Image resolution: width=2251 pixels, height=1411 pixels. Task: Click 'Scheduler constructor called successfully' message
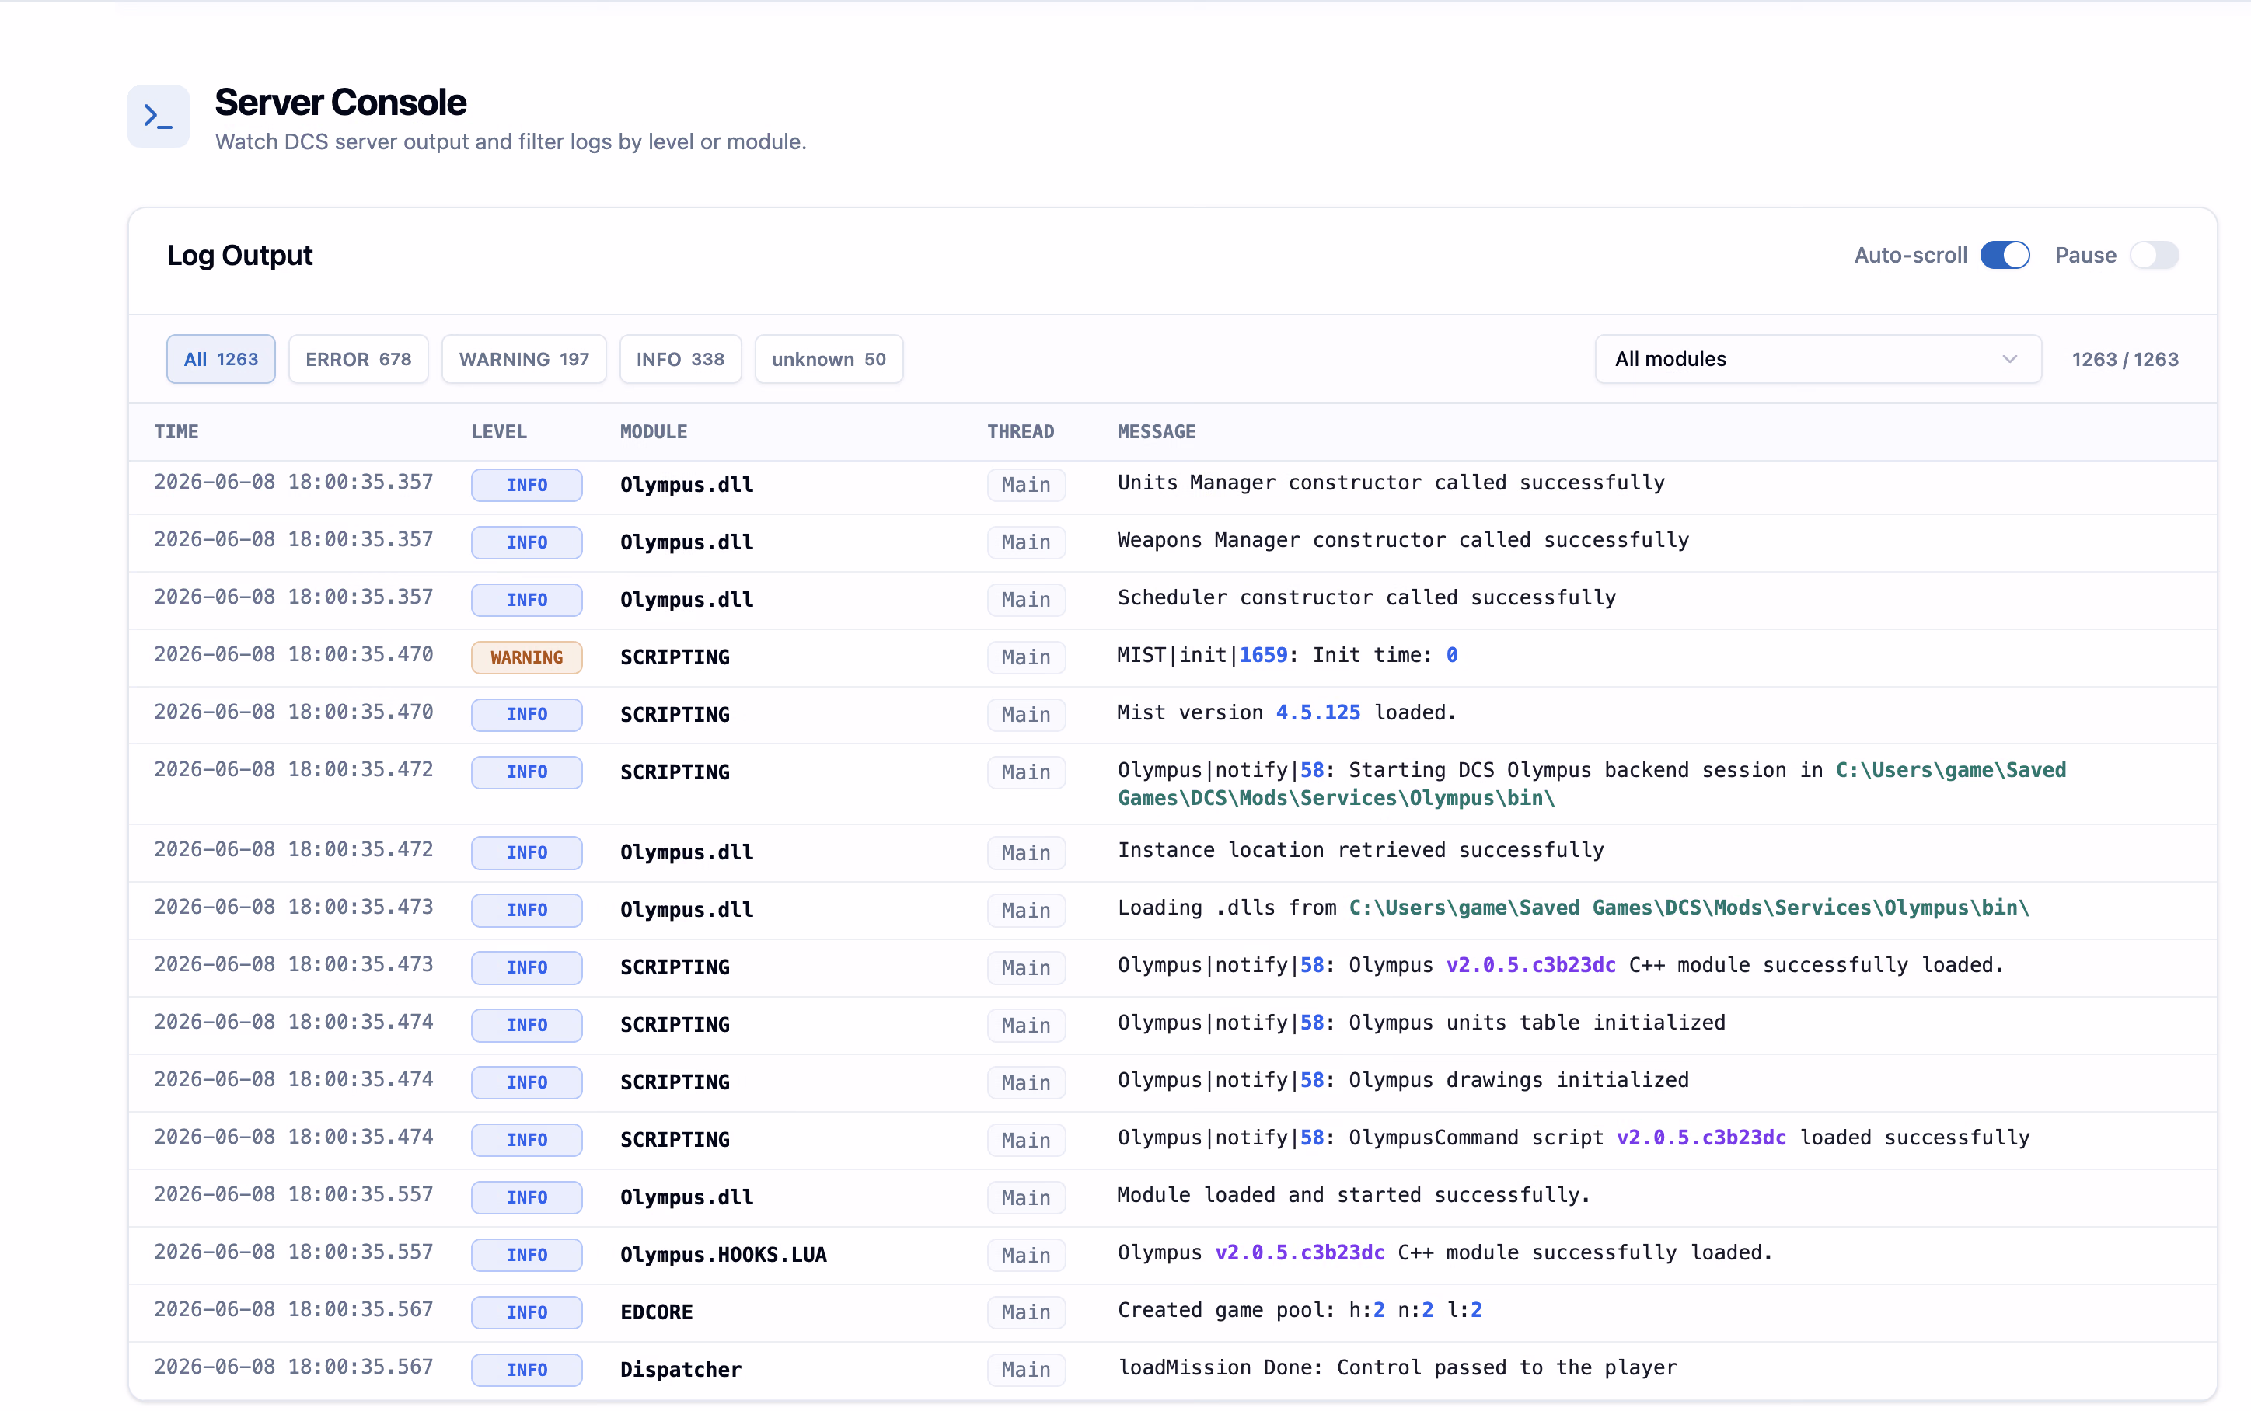pyautogui.click(x=1367, y=598)
